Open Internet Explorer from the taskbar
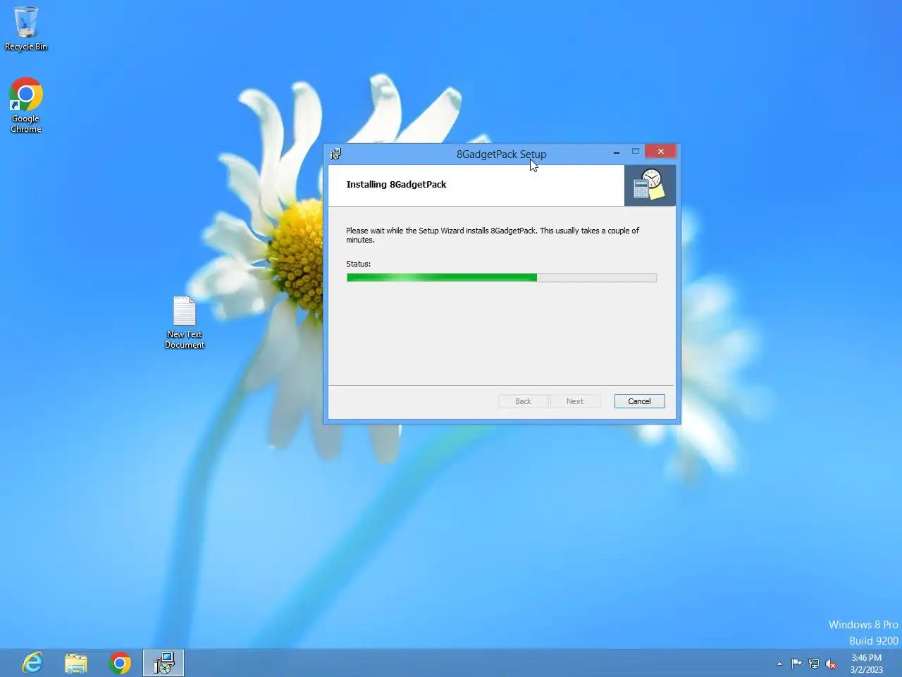The image size is (902, 677). [x=32, y=663]
